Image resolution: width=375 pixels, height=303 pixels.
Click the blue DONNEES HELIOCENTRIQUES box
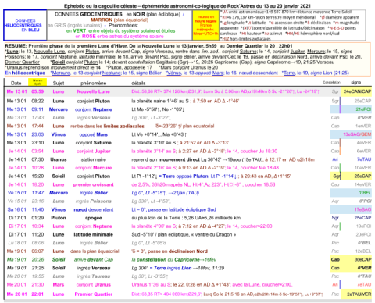tap(25, 25)
